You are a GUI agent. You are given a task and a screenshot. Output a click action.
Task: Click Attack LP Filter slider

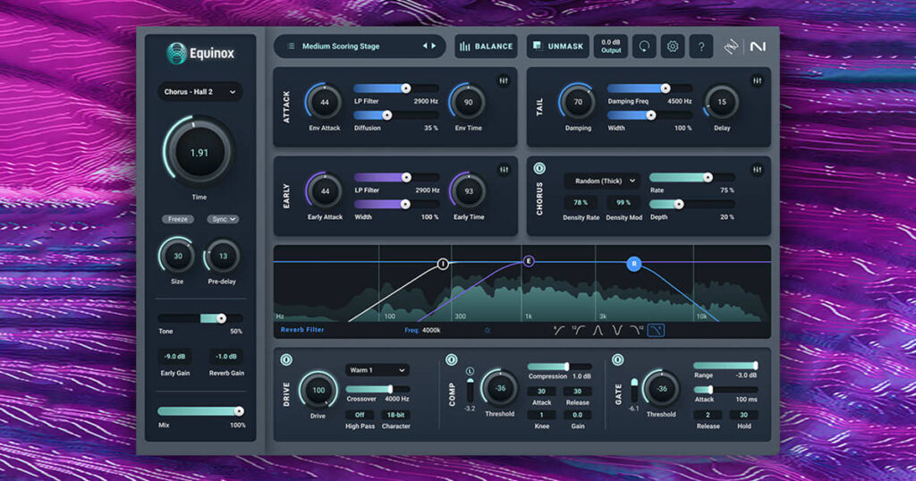[x=396, y=89]
